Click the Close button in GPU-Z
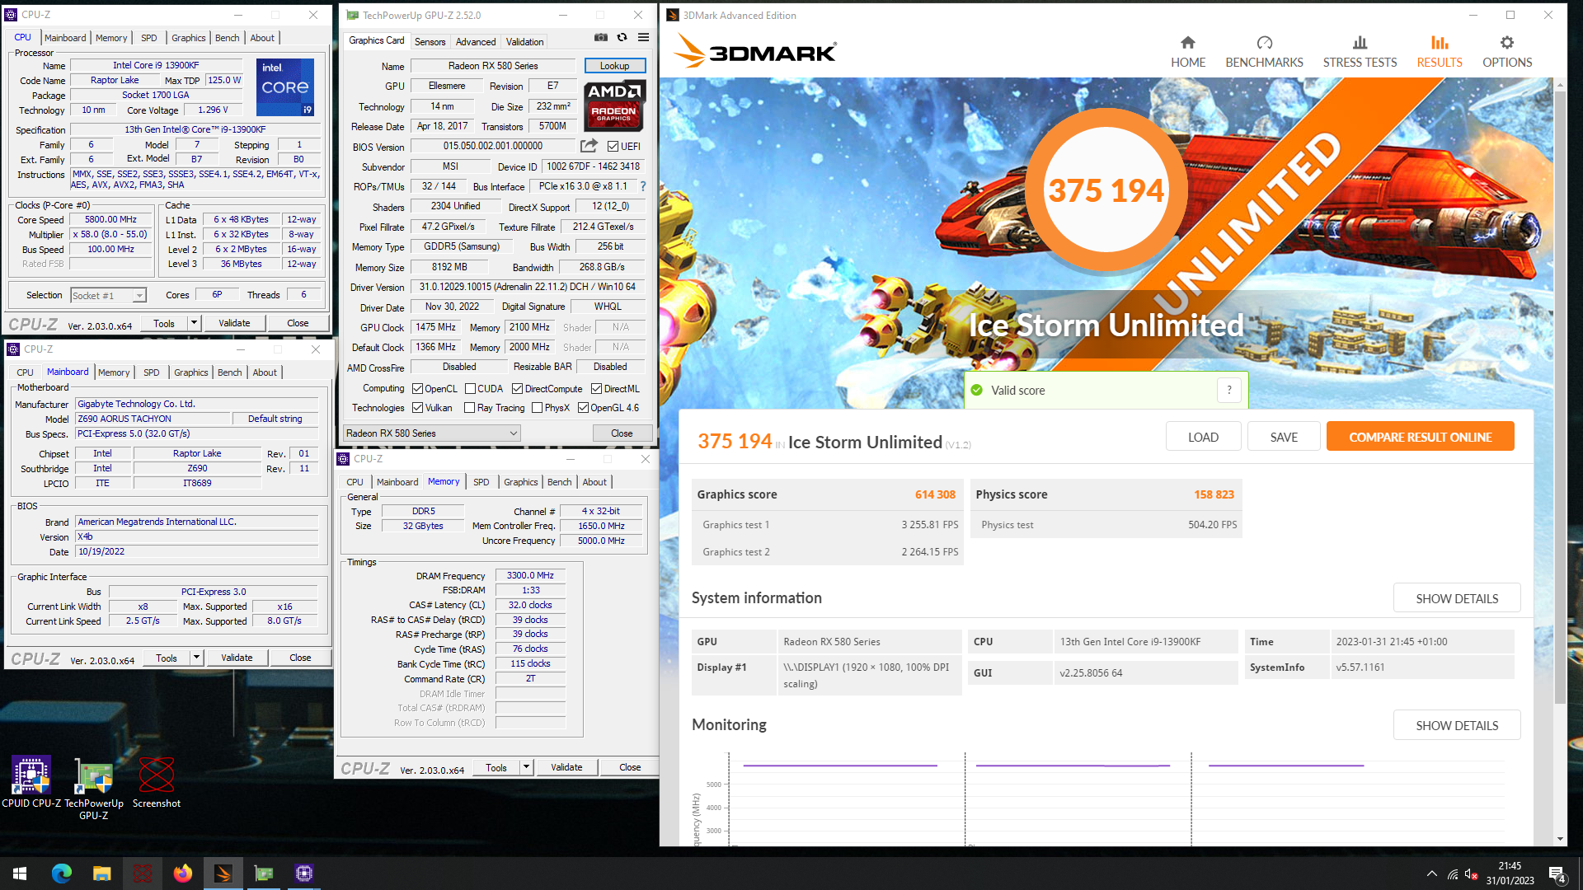Screen dimensions: 1583x890 click(x=622, y=433)
